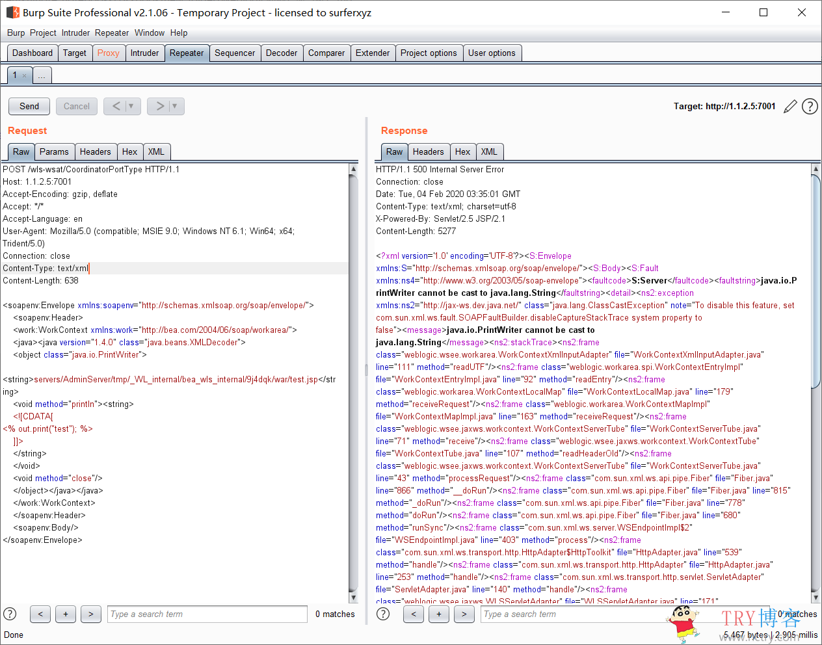Select the request Hex tab
The width and height of the screenshot is (822, 645).
(x=130, y=151)
